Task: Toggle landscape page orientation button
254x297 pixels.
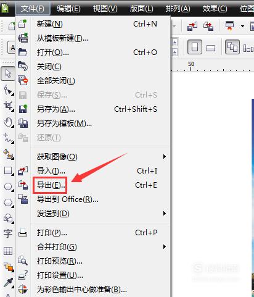Action: pyautogui.click(x=211, y=48)
